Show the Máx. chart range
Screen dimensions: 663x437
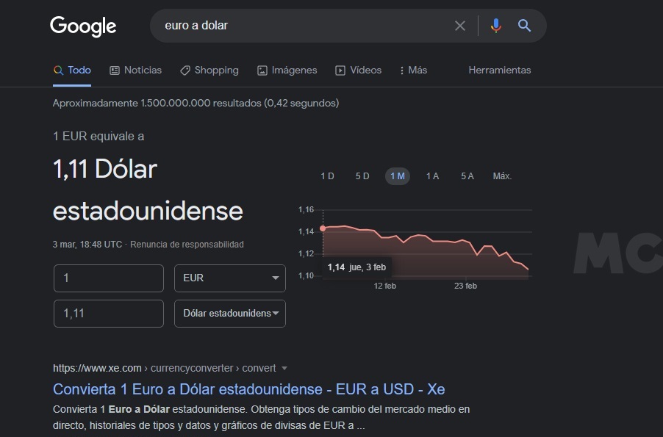(x=502, y=176)
